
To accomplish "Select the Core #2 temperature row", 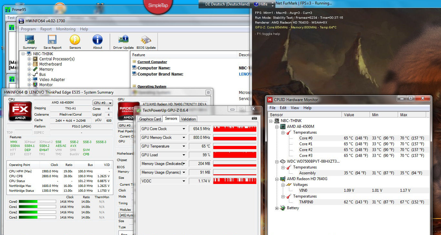I will pos(348,150).
